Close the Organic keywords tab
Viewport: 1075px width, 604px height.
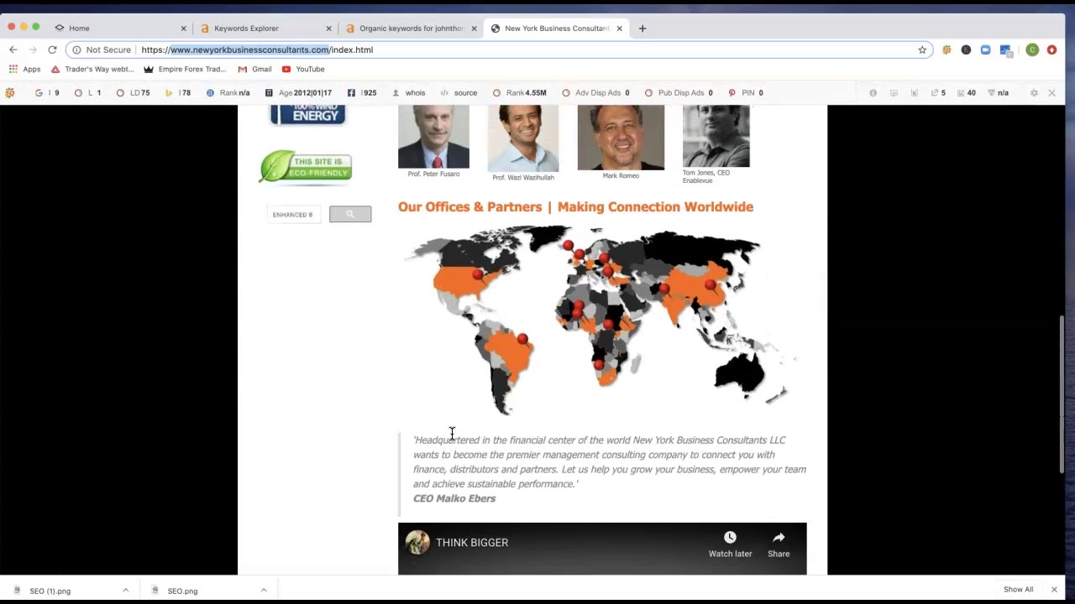[474, 28]
